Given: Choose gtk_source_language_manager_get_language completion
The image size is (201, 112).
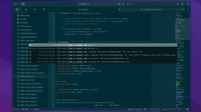Looking at the screenshot, I should pos(103,52).
